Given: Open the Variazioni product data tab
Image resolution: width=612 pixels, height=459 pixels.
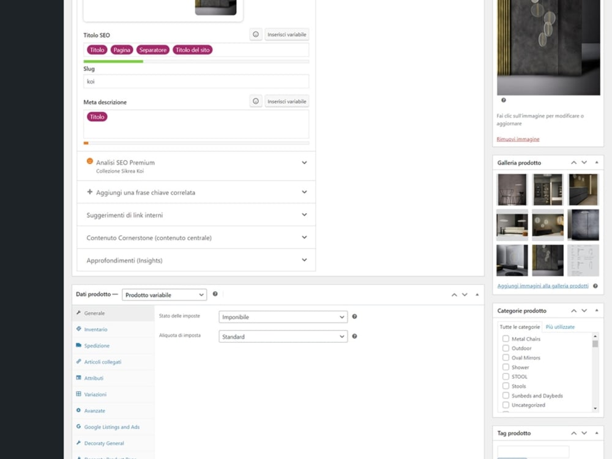Looking at the screenshot, I should (x=113, y=395).
